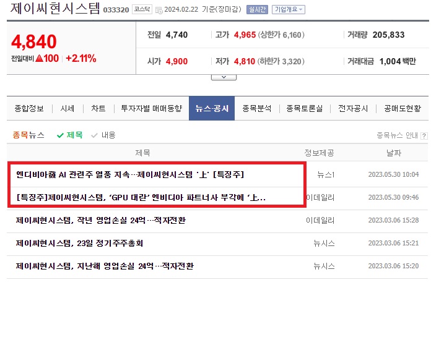Click the 제이씨현시스템 stock name heading
This screenshot has height=353, width=431.
(x=55, y=8)
